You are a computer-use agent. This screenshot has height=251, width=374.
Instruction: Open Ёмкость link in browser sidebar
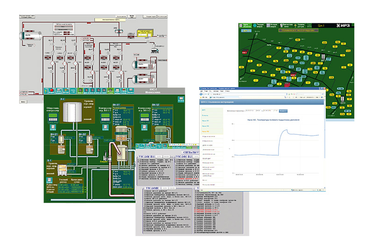pyautogui.click(x=205, y=115)
